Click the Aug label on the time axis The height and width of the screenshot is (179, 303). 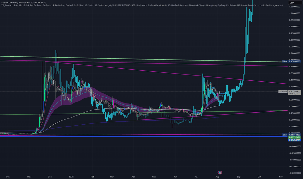tap(217, 177)
